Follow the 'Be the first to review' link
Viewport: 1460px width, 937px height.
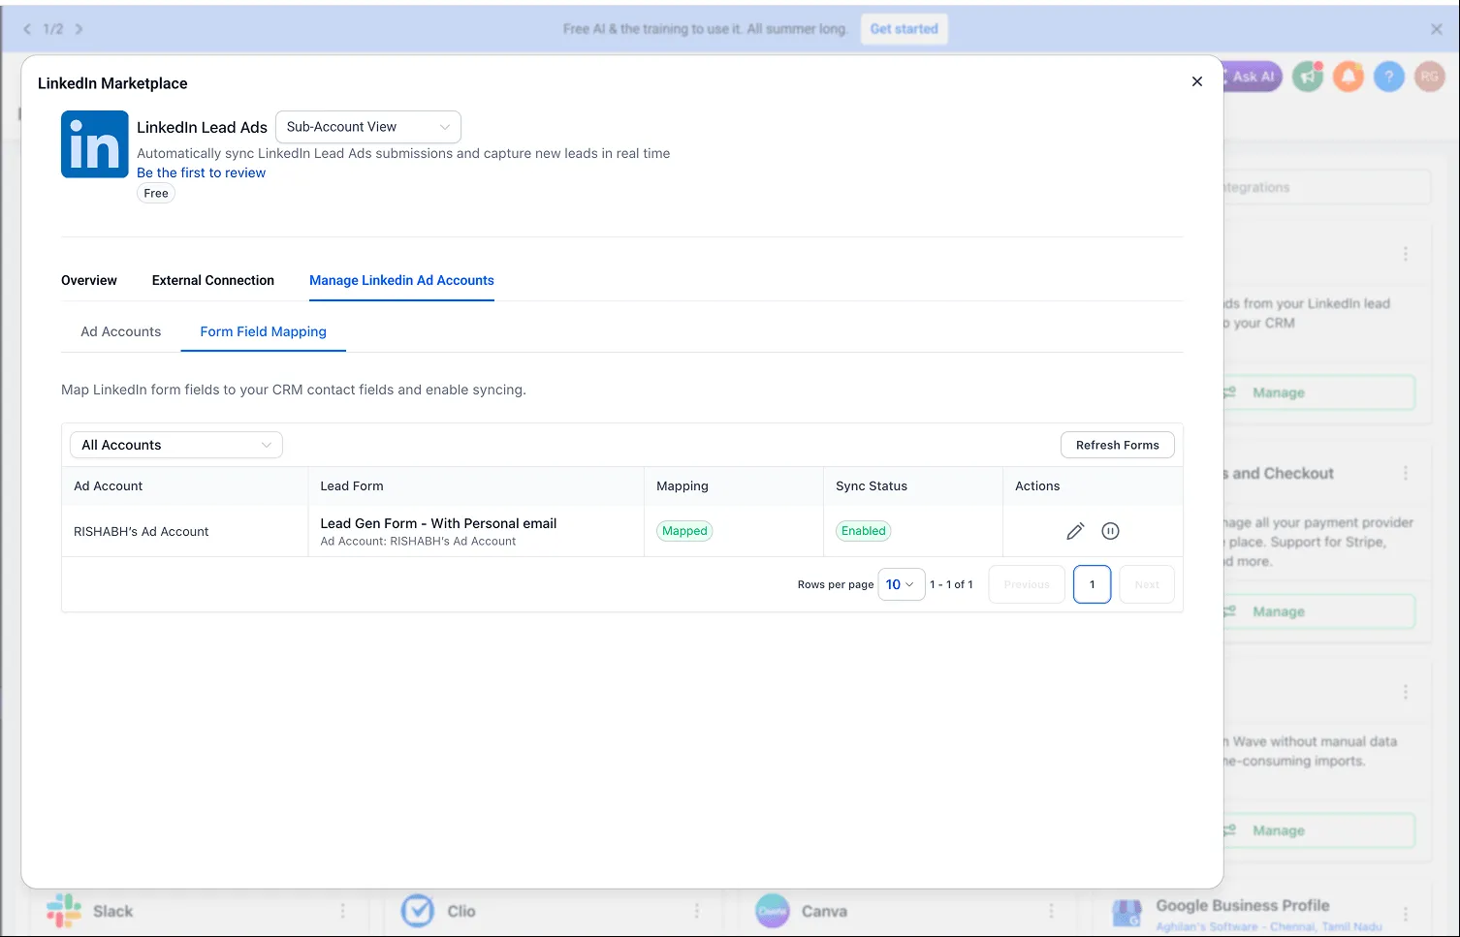tap(201, 172)
